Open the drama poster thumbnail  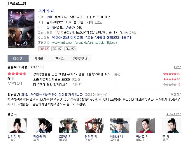[21, 28]
